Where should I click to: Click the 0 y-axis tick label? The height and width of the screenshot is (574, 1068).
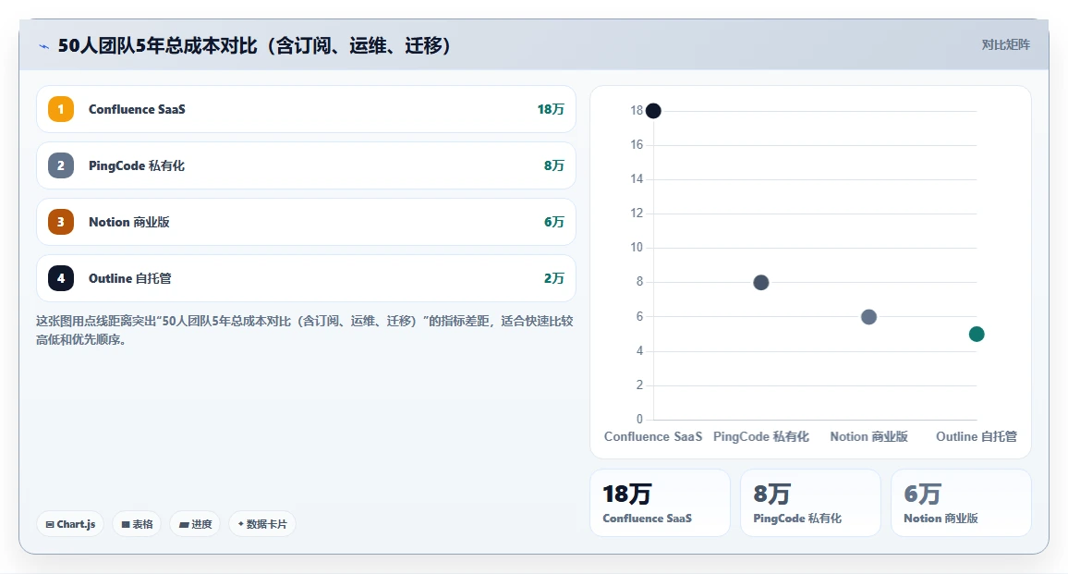click(639, 420)
